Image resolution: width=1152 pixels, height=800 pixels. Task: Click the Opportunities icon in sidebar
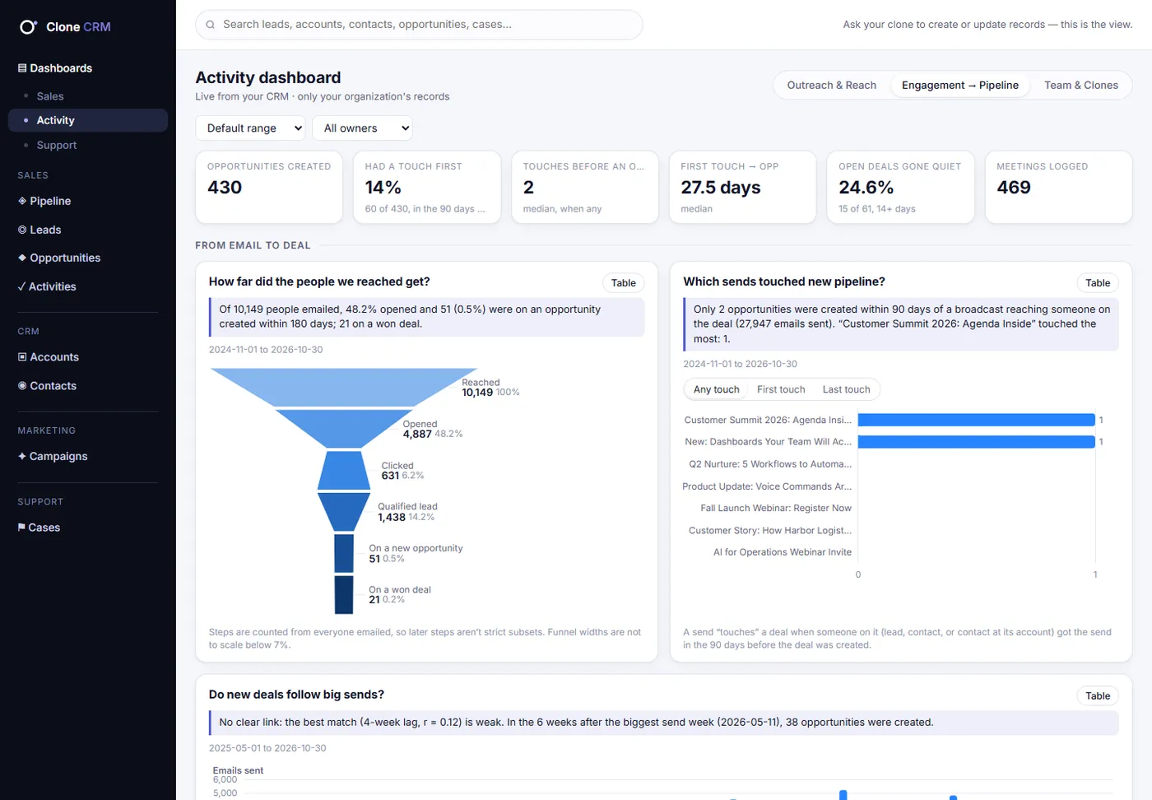pos(22,258)
